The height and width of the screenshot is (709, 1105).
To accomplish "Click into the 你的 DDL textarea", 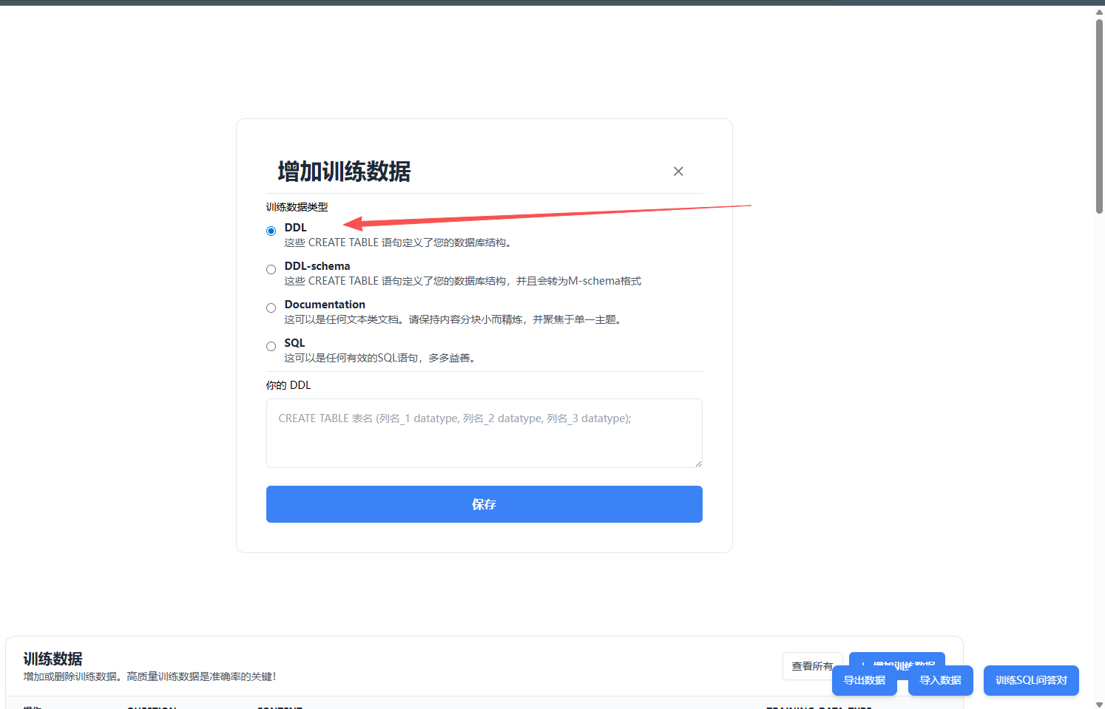I will click(x=484, y=433).
